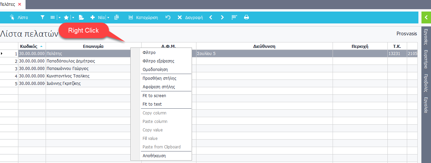431x163 pixels.
Task: Click the grid export icon before print
Action: click(234, 17)
